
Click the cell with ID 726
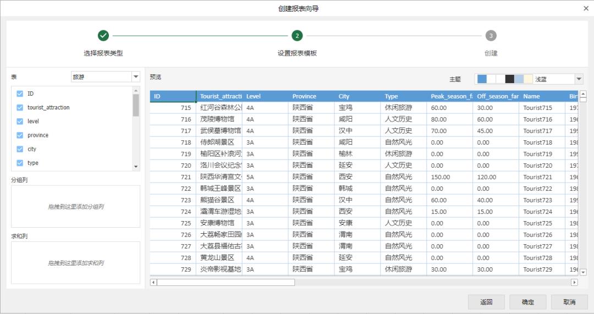point(173,235)
